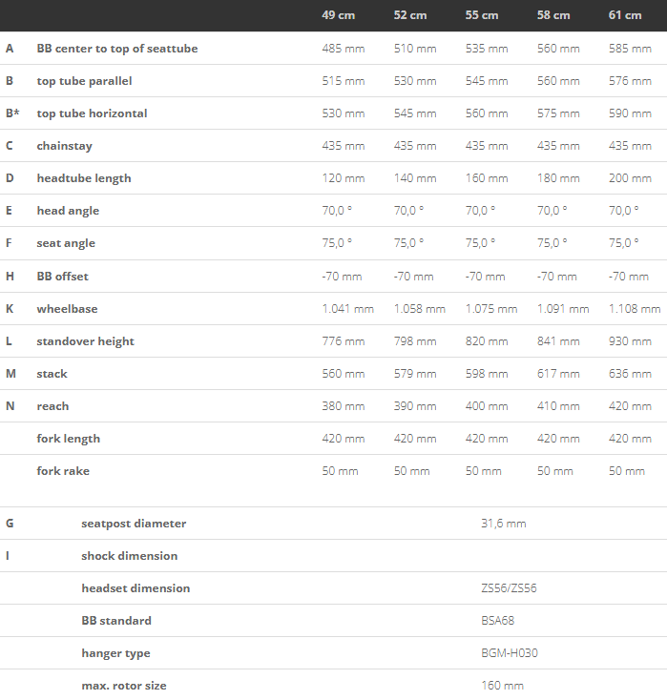
Task: Select the stack 560 mm cell
Action: 344,374
